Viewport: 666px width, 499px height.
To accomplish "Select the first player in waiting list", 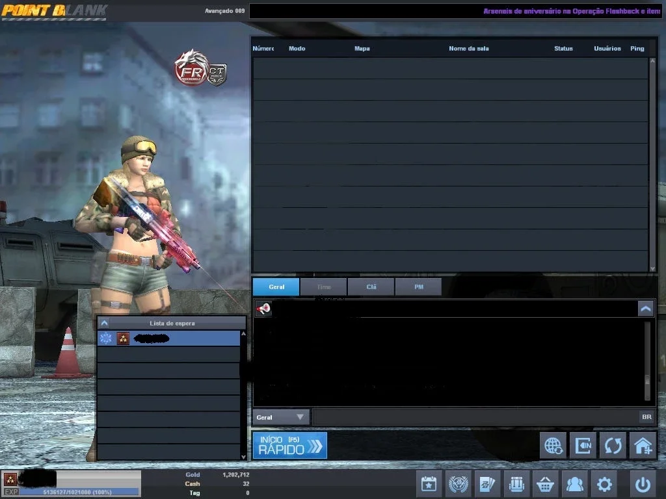I will click(168, 338).
